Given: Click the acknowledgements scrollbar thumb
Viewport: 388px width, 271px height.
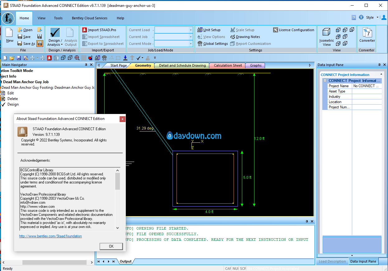Looking at the screenshot, I should click(117, 181).
